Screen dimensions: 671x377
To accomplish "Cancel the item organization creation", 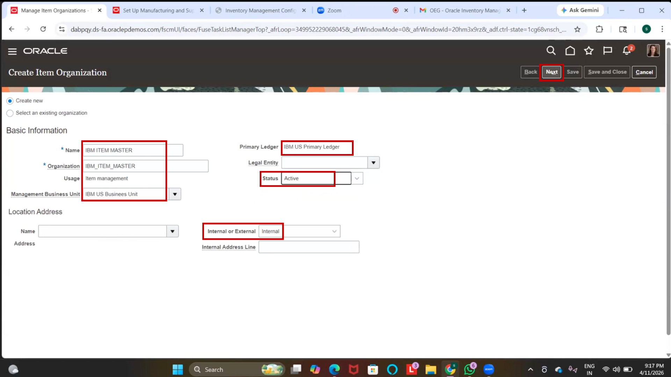I will [x=644, y=72].
